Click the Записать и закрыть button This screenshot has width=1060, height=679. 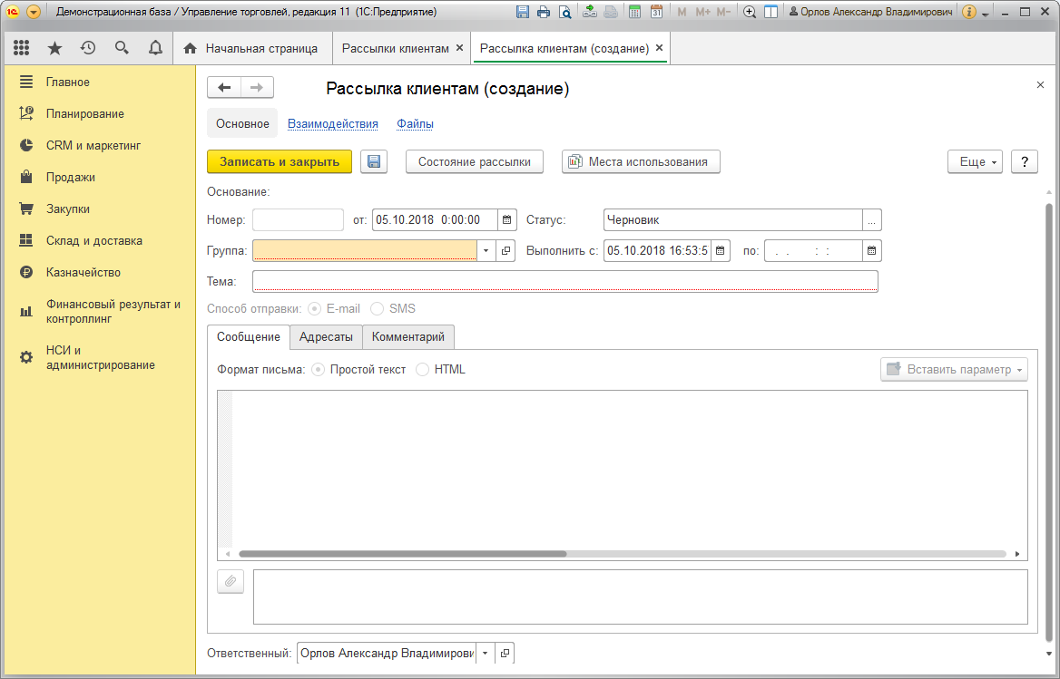click(280, 162)
